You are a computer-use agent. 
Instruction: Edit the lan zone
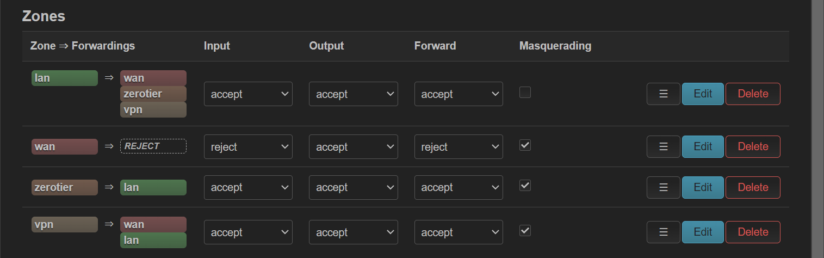click(703, 94)
